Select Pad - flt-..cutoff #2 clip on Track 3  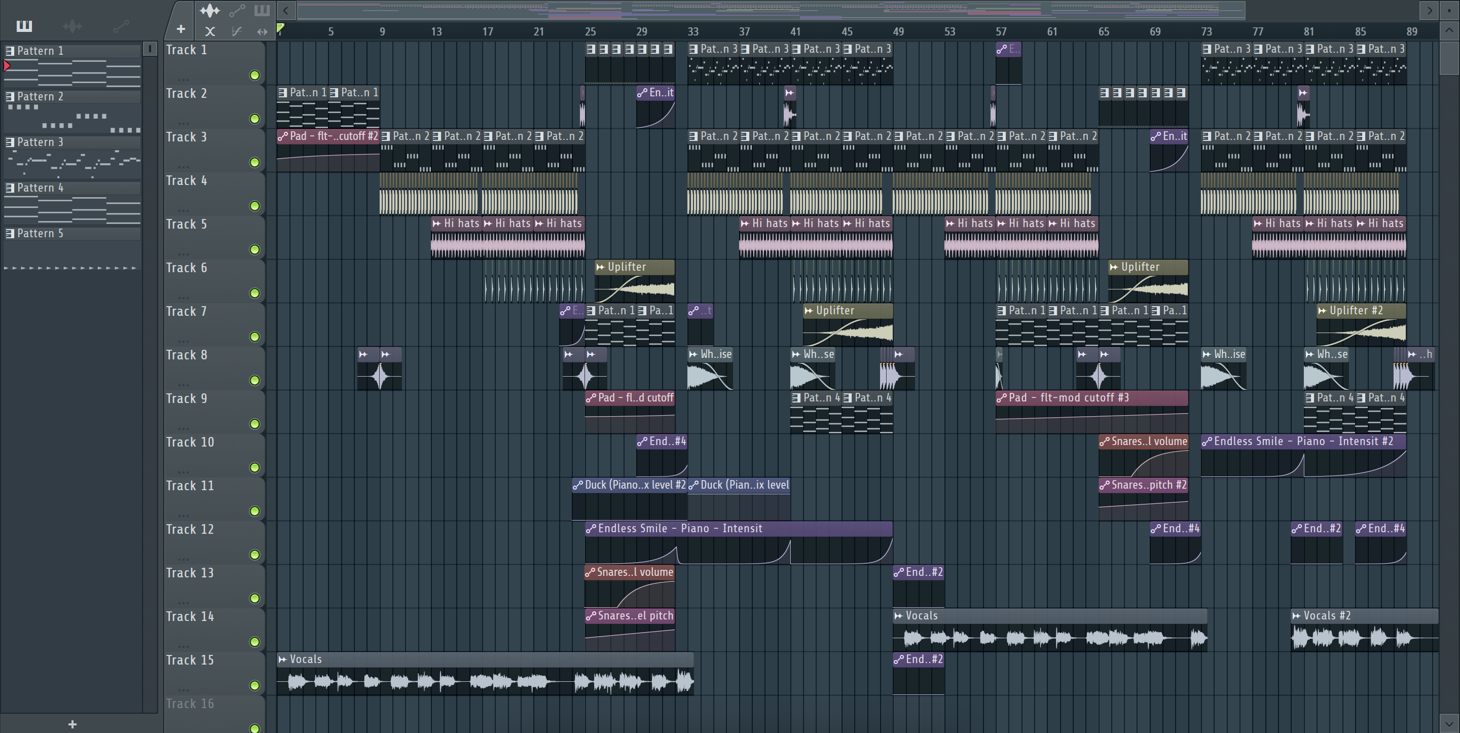point(328,150)
